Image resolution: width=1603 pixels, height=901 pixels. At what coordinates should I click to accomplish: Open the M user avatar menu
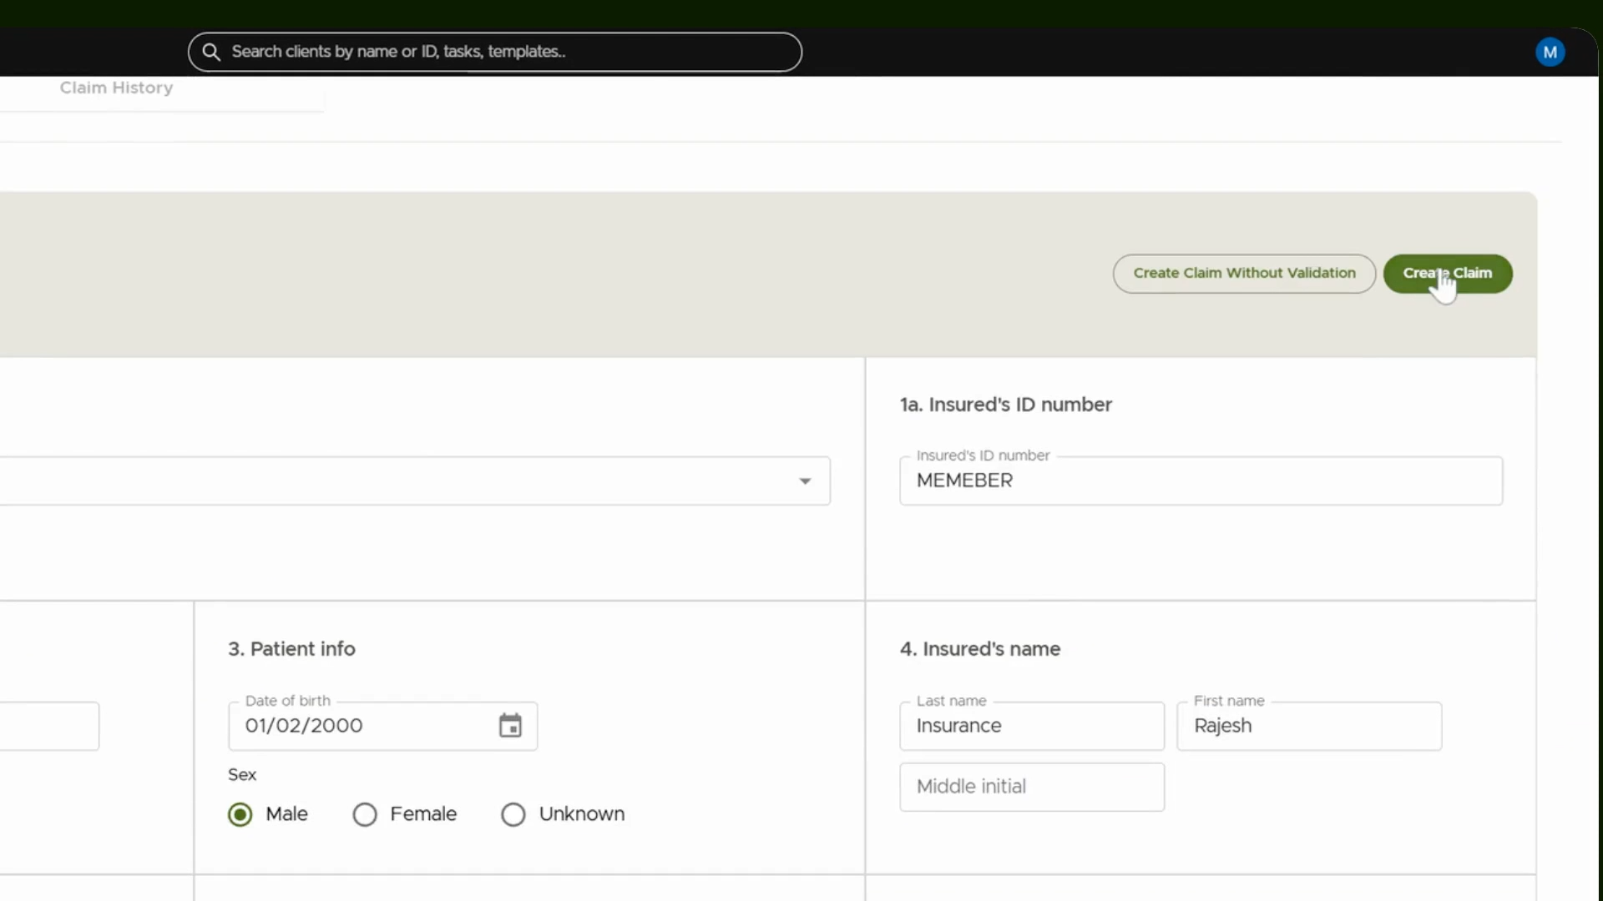(1550, 52)
